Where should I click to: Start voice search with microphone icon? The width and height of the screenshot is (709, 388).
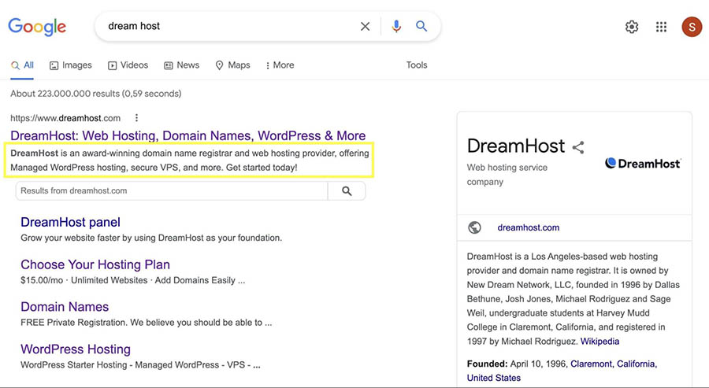(396, 27)
